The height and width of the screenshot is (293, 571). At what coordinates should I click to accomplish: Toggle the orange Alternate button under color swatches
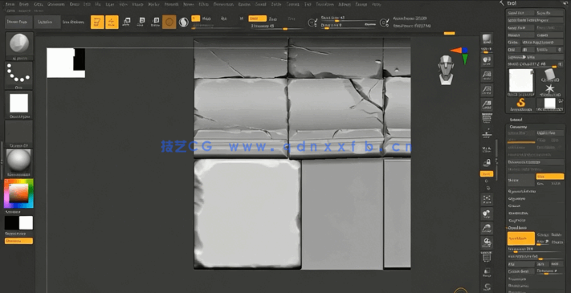point(19,241)
